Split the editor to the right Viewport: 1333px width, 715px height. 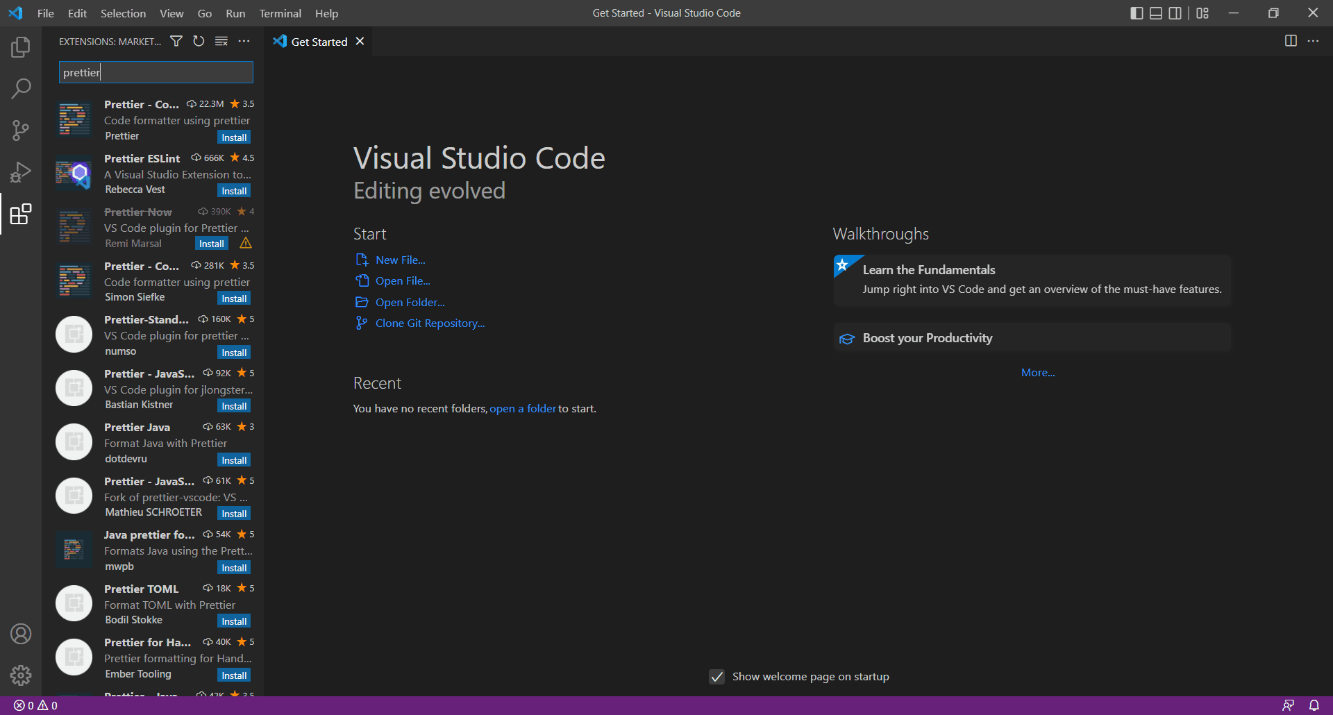tap(1291, 41)
